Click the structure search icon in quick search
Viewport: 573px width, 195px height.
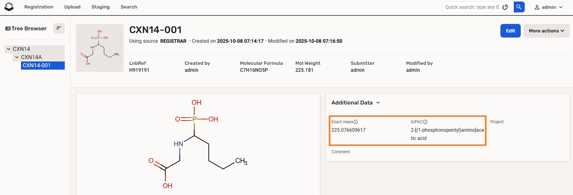click(x=505, y=7)
